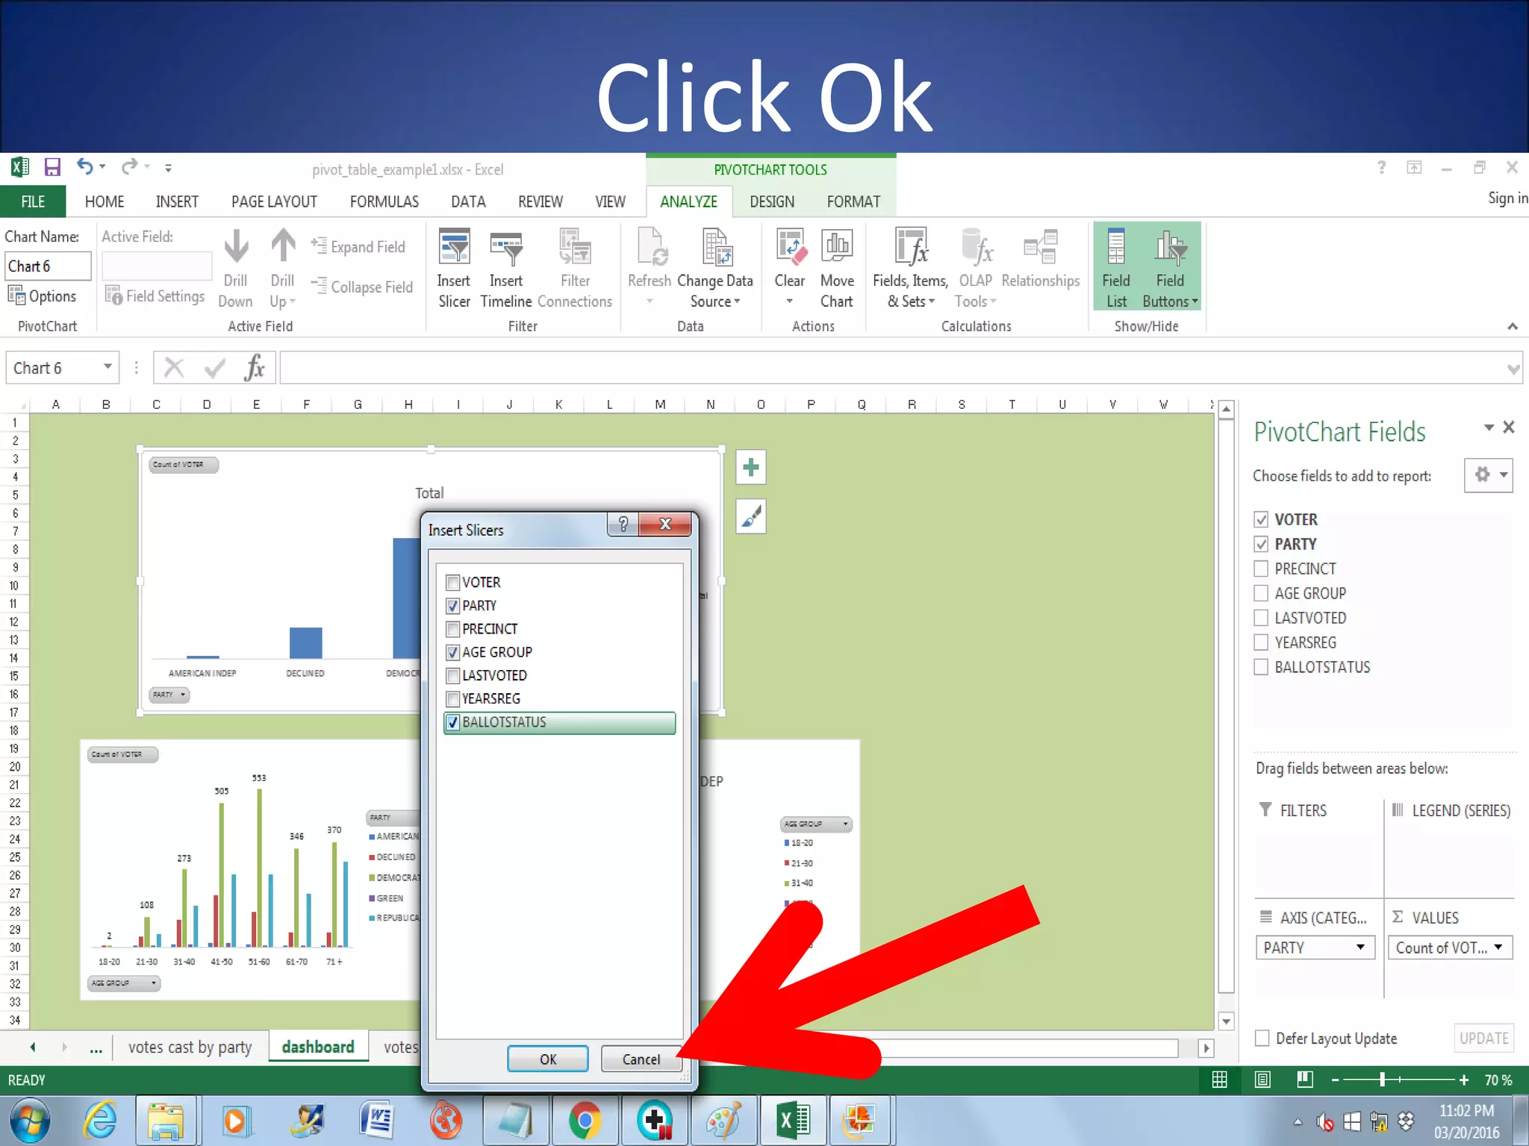Click the Clear actions icon
Screen dimensions: 1529x1146
click(790, 248)
